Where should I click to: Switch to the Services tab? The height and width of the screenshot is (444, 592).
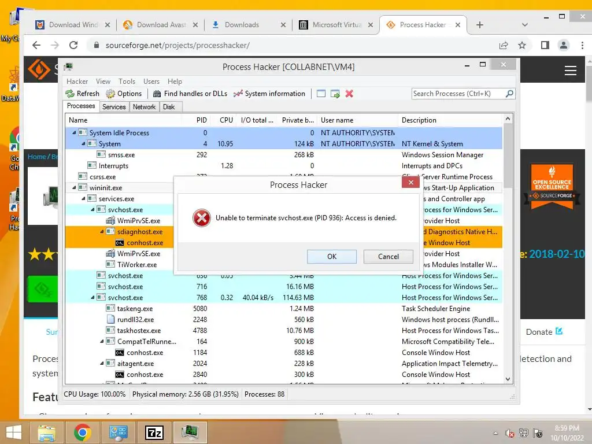tap(114, 107)
